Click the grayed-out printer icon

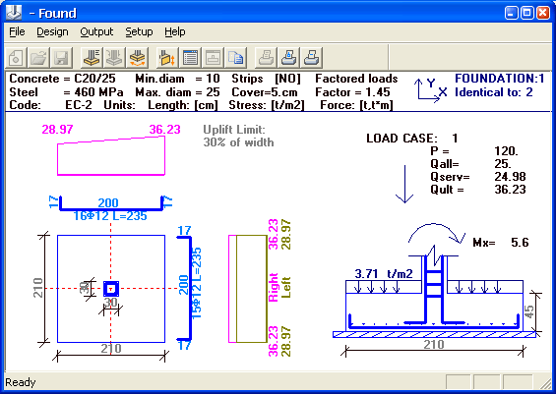pyautogui.click(x=266, y=58)
